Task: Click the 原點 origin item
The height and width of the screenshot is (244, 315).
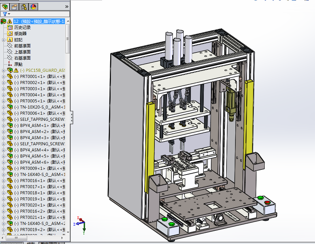Action: tap(18, 64)
